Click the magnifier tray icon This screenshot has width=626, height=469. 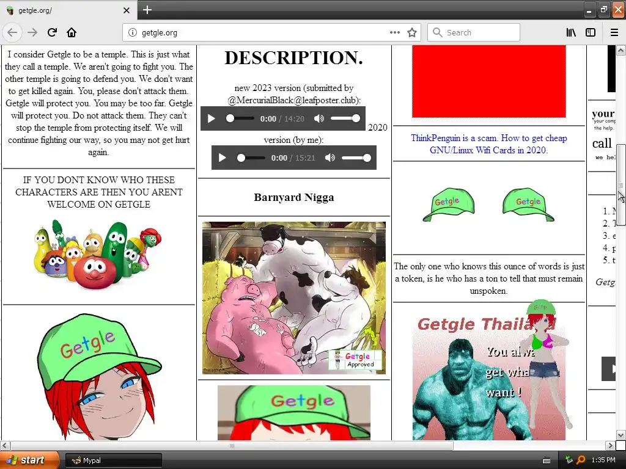point(581,460)
